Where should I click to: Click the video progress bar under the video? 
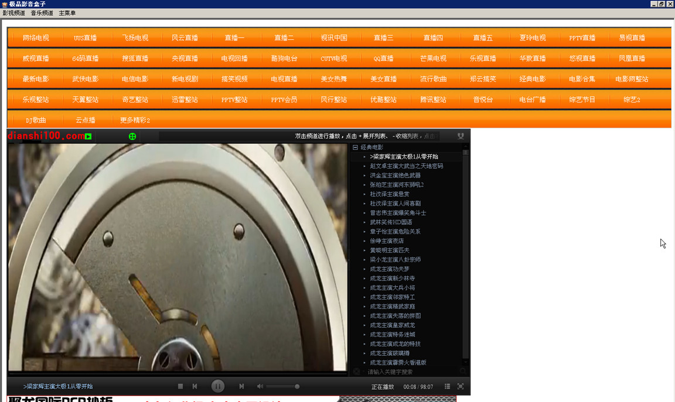(178, 373)
